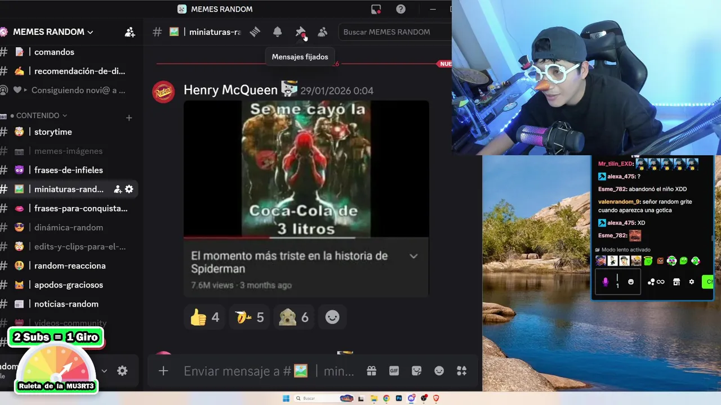
Task: Open the GIF picker
Action: click(x=394, y=371)
